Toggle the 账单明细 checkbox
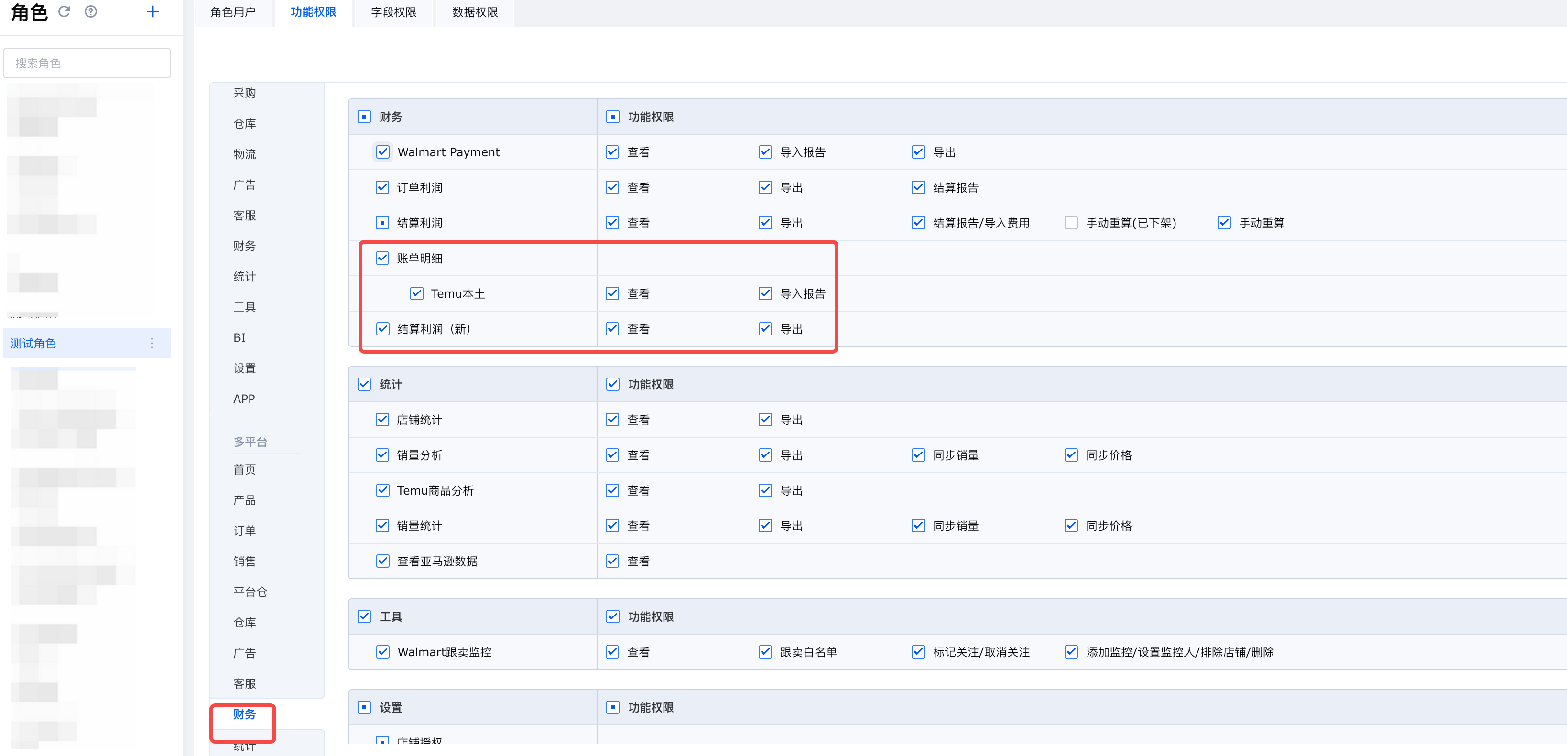This screenshot has height=756, width=1567. pos(382,258)
